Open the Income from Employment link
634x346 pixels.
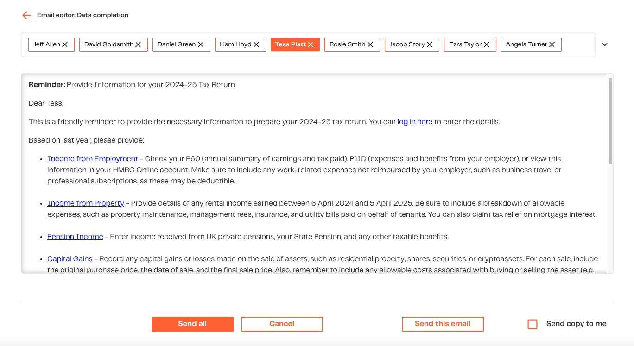pos(93,159)
